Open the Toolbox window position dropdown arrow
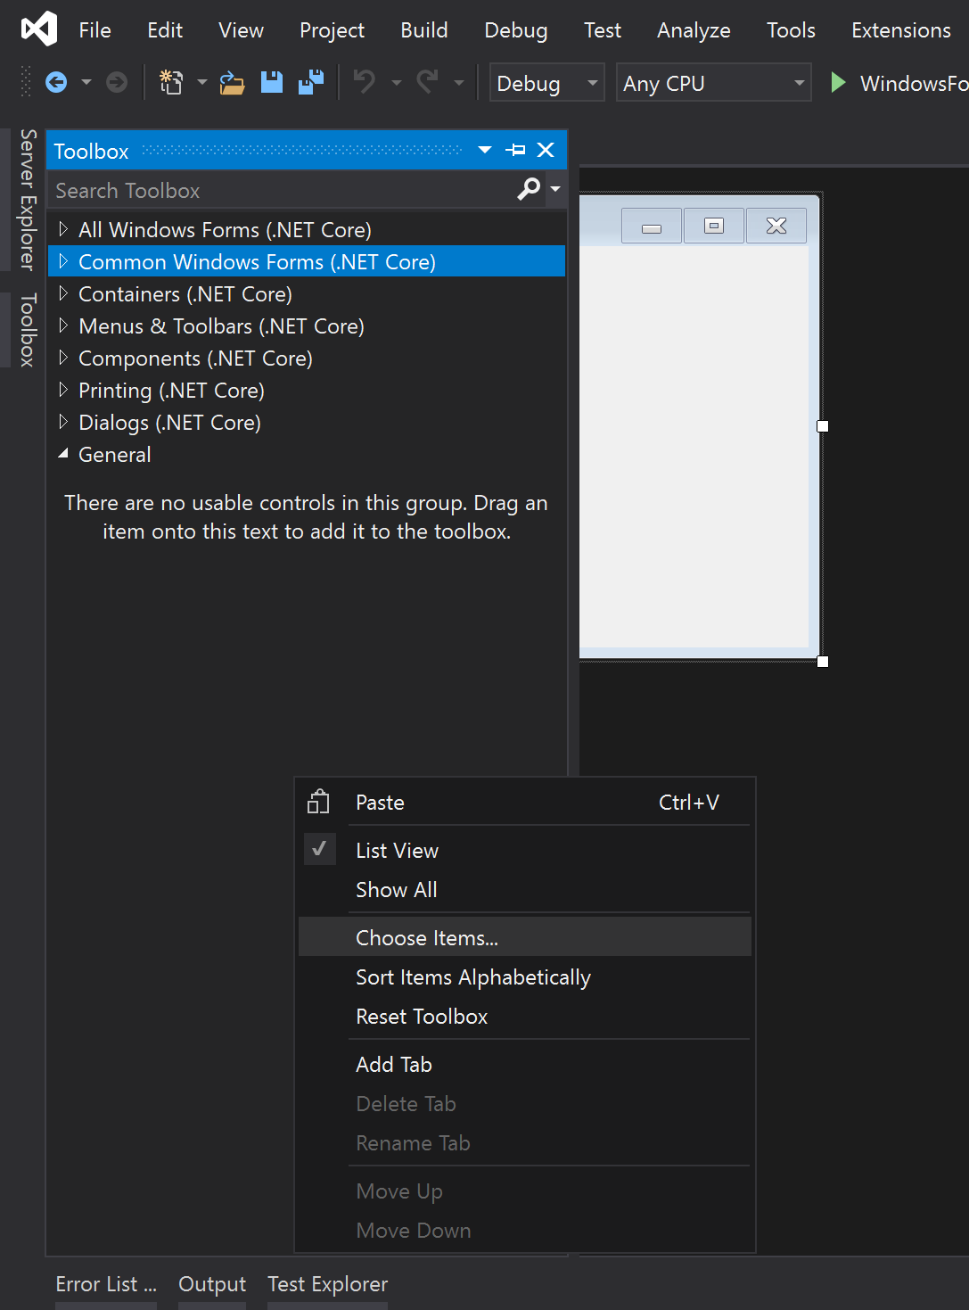The width and height of the screenshot is (969, 1310). (485, 150)
